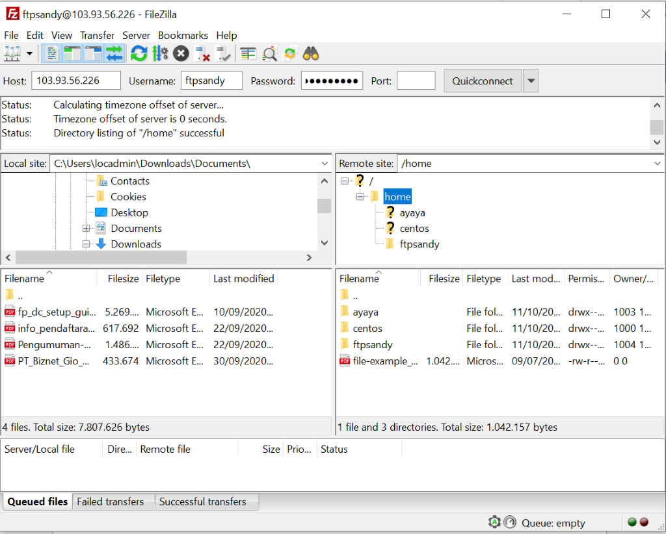This screenshot has width=666, height=534.
Task: Open Remote site path dropdown
Action: tap(658, 164)
